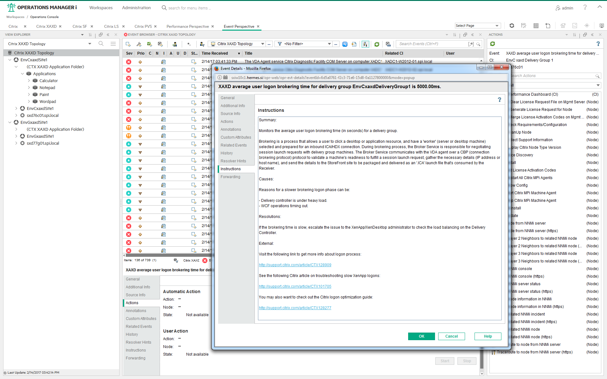Switch to the Performance Perspective tab
The image size is (607, 379).
[187, 27]
